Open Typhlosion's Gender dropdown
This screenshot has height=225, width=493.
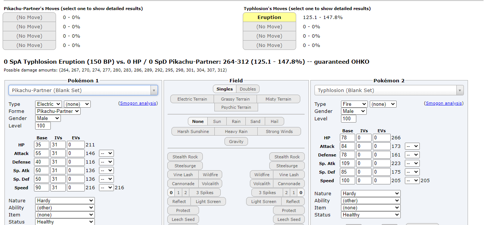pyautogui.click(x=354, y=111)
